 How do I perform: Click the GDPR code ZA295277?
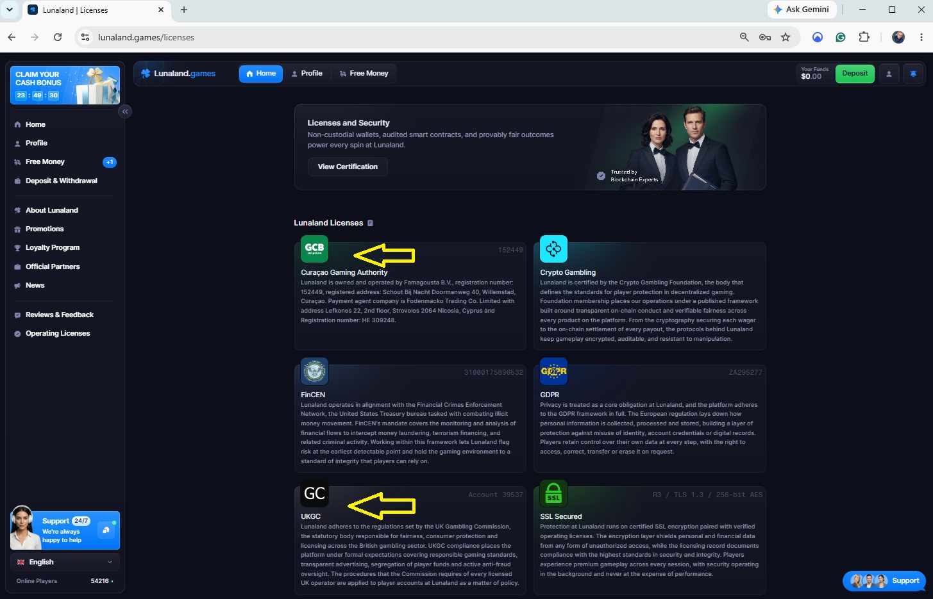point(746,372)
